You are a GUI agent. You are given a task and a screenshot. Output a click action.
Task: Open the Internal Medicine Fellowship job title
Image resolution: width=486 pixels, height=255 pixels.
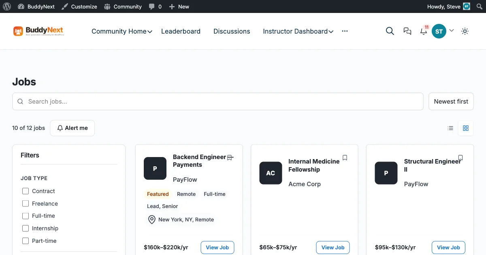[314, 165]
